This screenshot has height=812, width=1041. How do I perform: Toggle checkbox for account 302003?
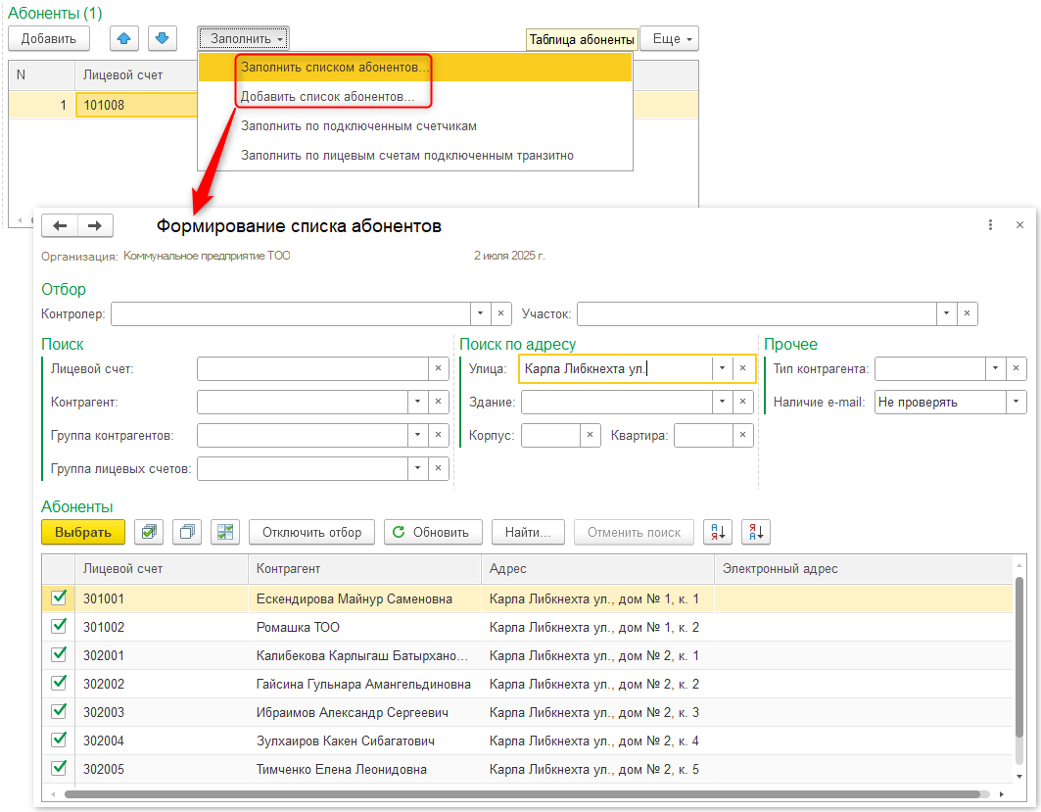(x=59, y=711)
